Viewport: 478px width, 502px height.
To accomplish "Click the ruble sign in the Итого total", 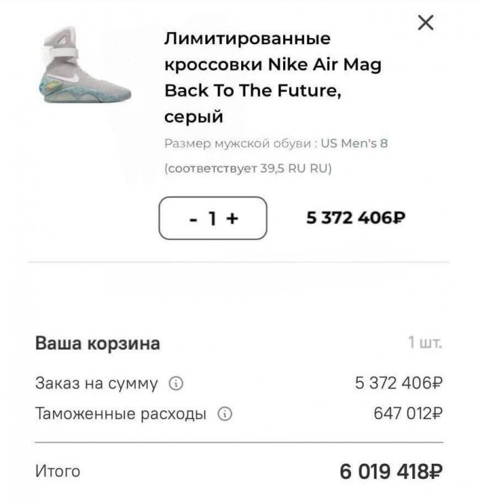I will pyautogui.click(x=435, y=472).
